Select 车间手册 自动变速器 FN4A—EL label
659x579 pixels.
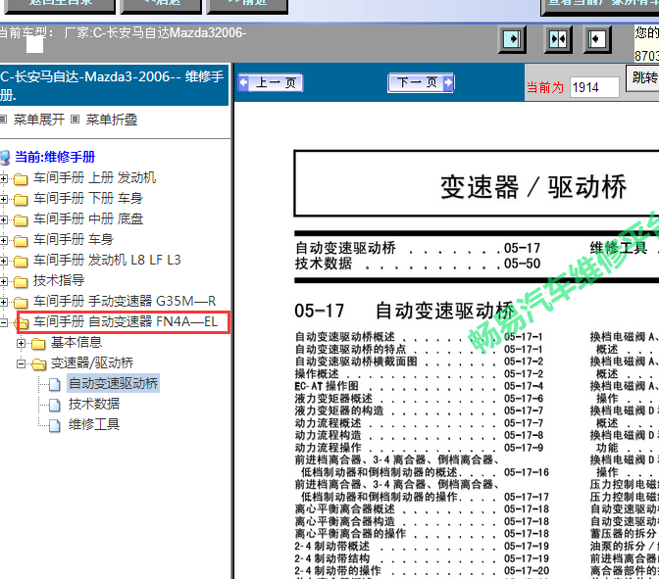126,321
